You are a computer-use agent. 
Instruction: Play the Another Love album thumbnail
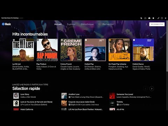(64, 96)
